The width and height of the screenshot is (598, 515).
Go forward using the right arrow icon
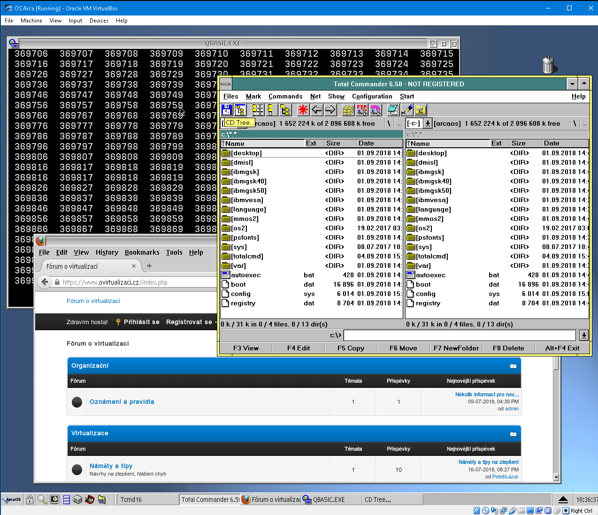tap(330, 110)
